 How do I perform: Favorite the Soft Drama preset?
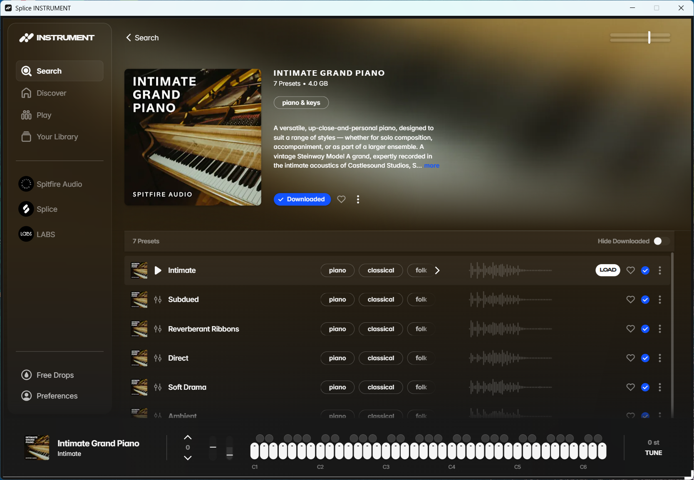[x=630, y=387]
